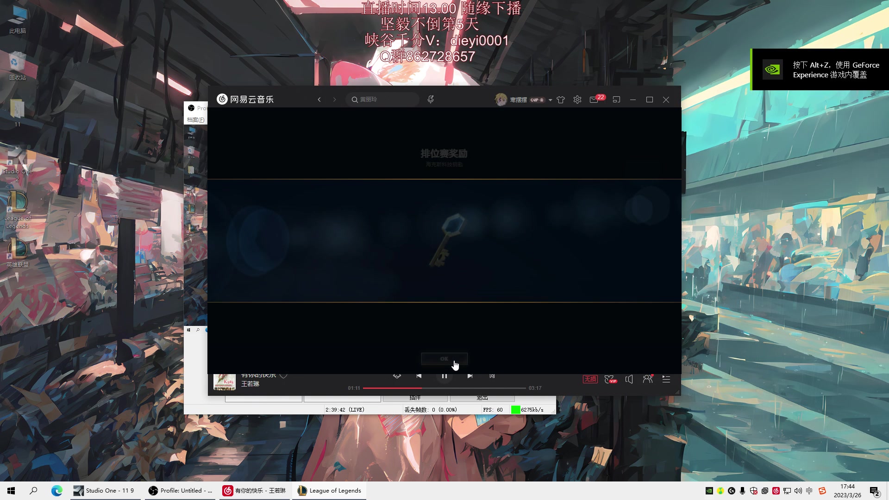Seek along the song progress bar
Image resolution: width=889 pixels, height=500 pixels.
click(444, 388)
